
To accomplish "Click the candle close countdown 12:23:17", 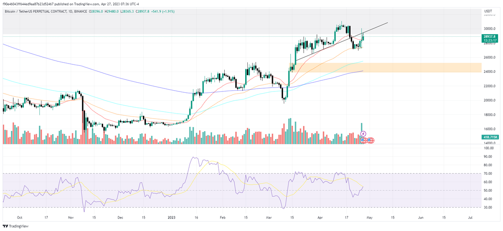I will [489, 41].
